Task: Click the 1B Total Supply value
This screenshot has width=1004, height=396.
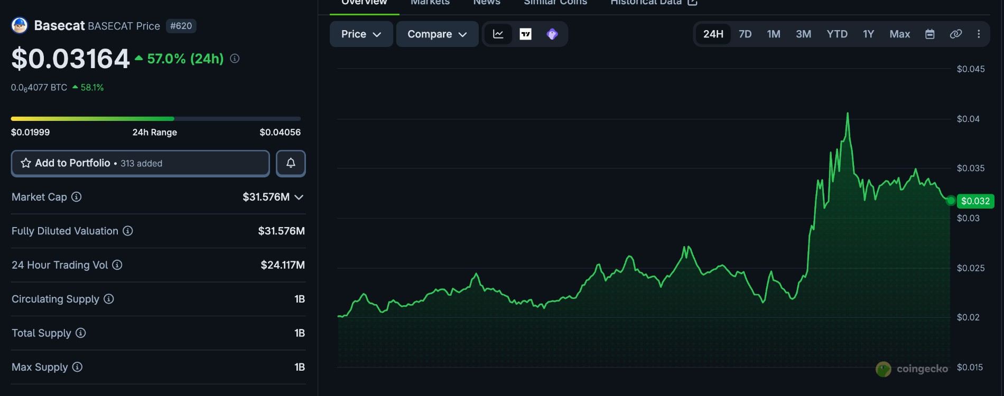Action: [300, 333]
